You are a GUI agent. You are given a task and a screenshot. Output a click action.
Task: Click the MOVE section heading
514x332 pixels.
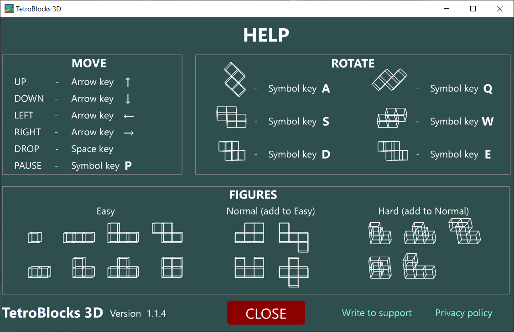tap(89, 63)
